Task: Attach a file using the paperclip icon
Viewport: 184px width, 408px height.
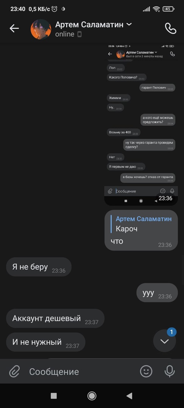Action: [14, 371]
